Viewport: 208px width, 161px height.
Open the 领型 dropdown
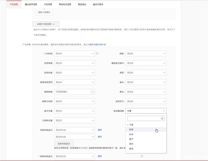[x=146, y=72]
